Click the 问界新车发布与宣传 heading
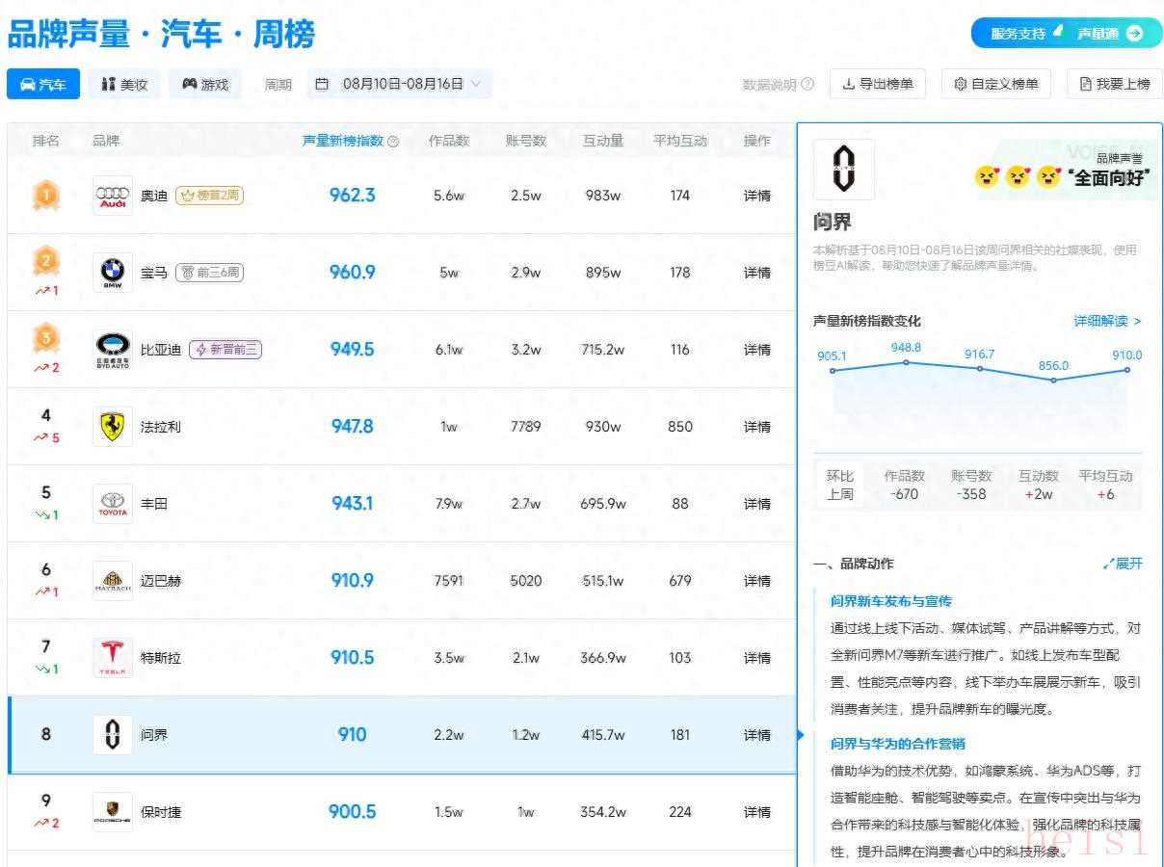 [891, 601]
